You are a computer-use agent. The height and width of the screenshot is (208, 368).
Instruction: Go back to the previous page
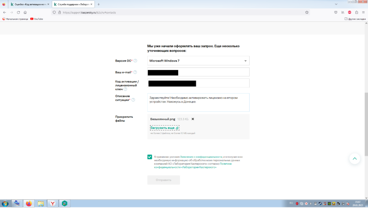coord(4,13)
